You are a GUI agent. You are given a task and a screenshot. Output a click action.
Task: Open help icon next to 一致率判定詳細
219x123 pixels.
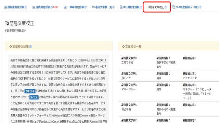click(86, 7)
